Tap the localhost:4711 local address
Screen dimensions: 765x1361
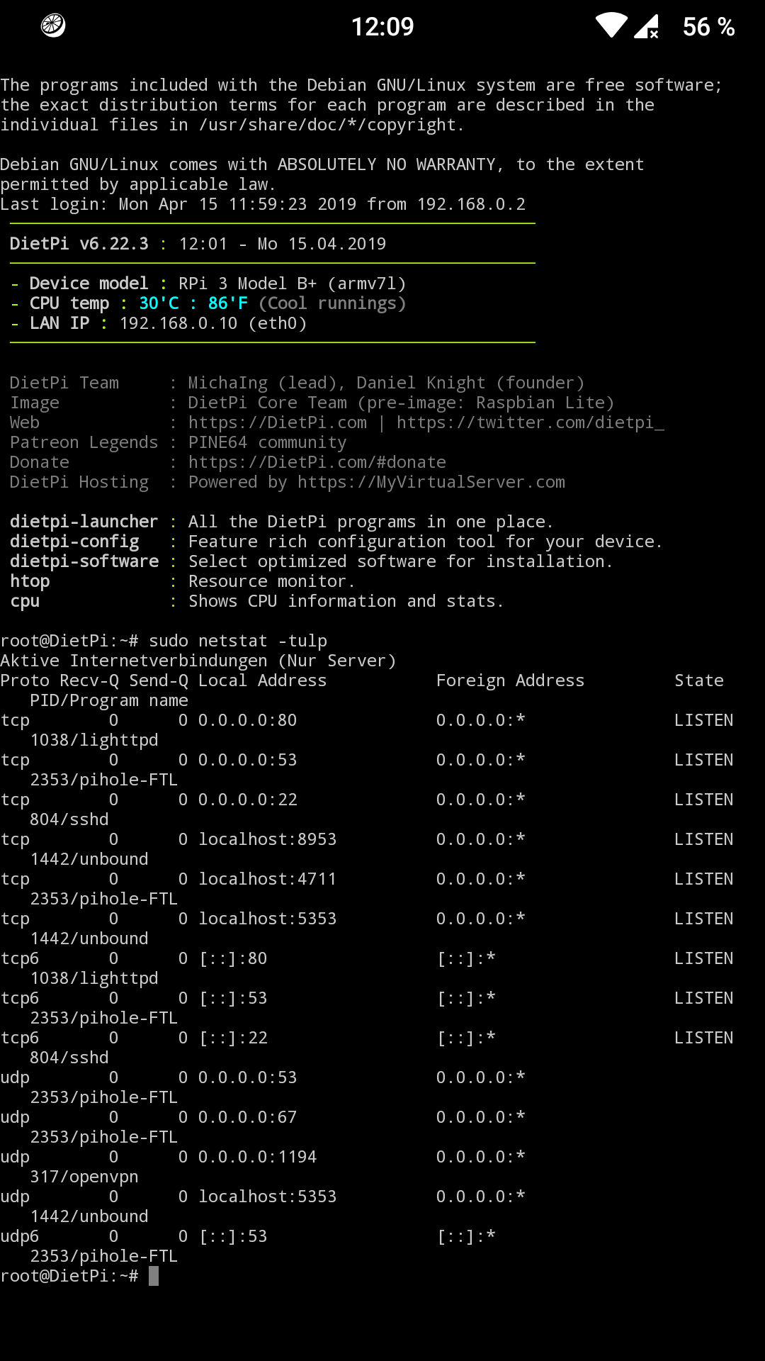268,879
